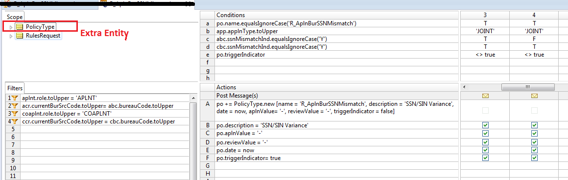Uncheck po.aplnValue action in column 4
This screenshot has height=180, width=568.
[534, 134]
